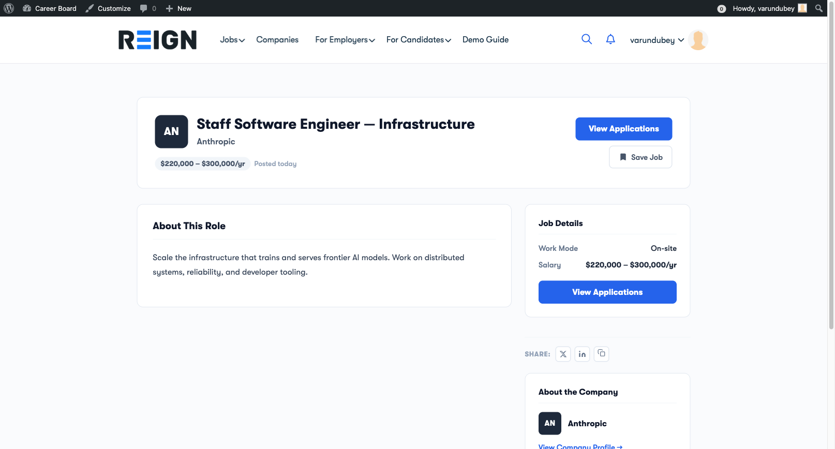Click the Staff Software Engineer — Infrastructure title
The height and width of the screenshot is (449, 835).
(x=336, y=124)
